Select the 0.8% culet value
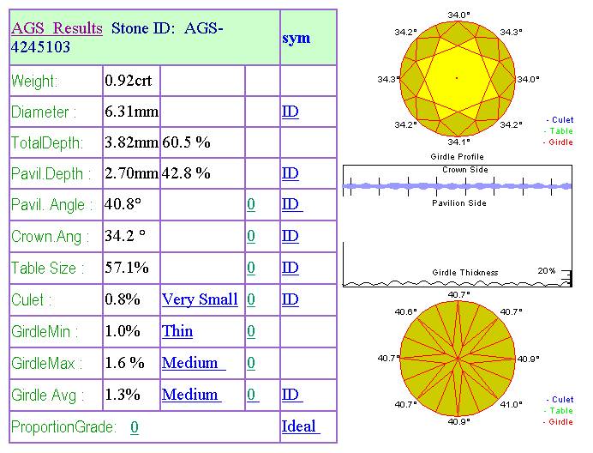593x453 pixels. 123,299
